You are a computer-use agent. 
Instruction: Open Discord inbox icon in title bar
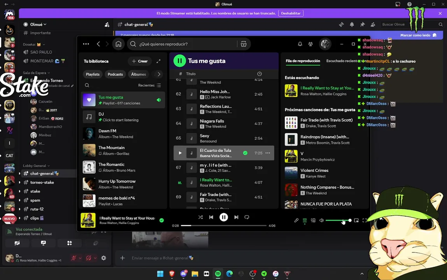(x=398, y=4)
